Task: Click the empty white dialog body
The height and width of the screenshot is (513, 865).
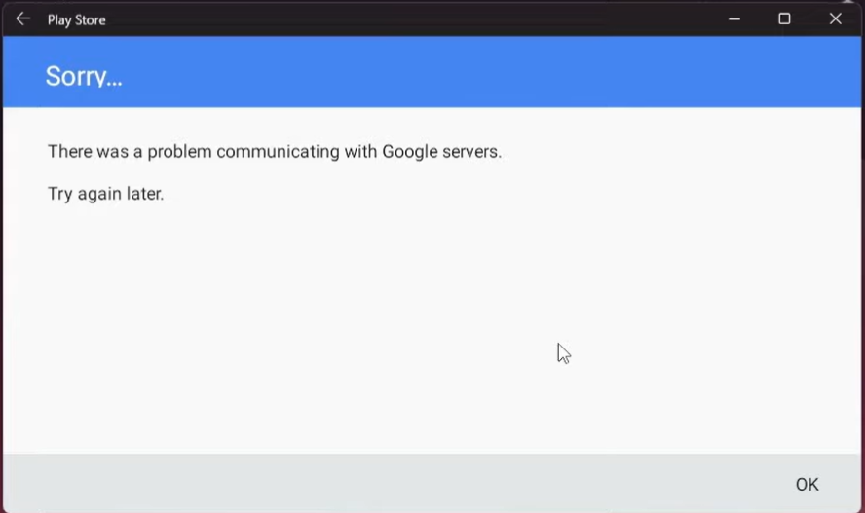Action: coord(432,325)
